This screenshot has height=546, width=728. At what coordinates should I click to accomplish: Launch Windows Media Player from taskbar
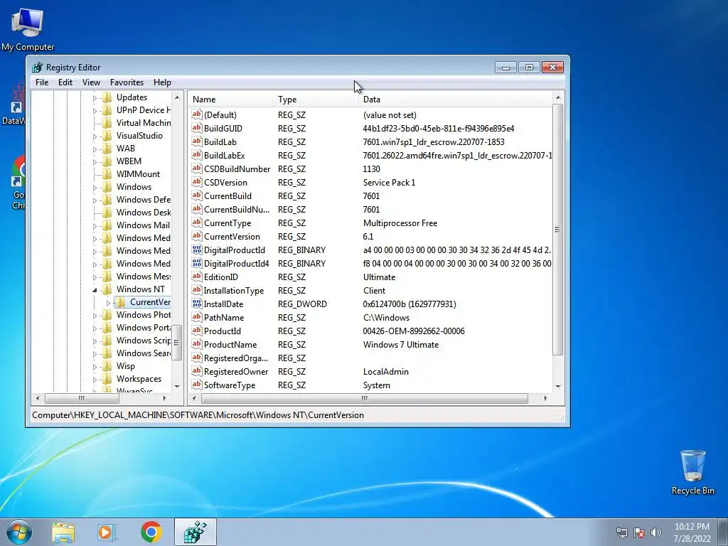pos(107,532)
